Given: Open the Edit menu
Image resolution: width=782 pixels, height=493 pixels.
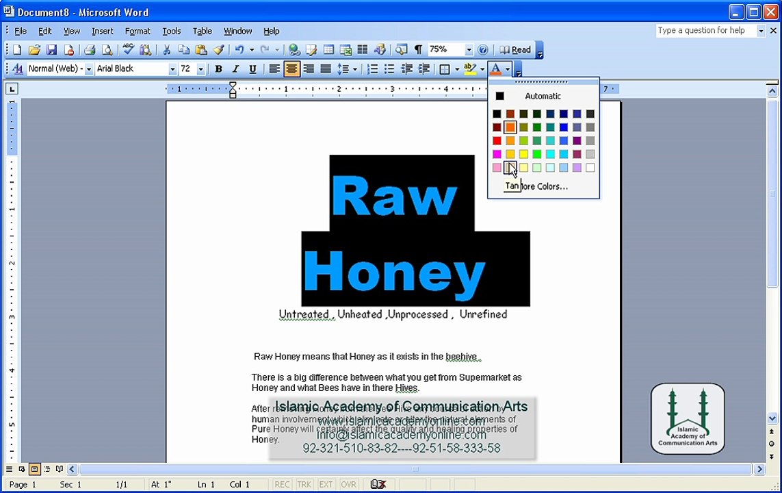Looking at the screenshot, I should pos(45,31).
